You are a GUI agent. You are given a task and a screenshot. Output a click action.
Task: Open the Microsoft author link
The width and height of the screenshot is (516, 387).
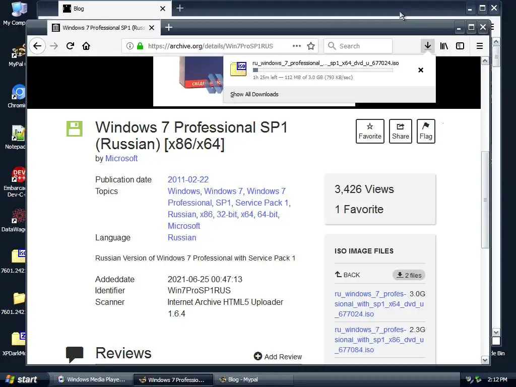point(121,159)
